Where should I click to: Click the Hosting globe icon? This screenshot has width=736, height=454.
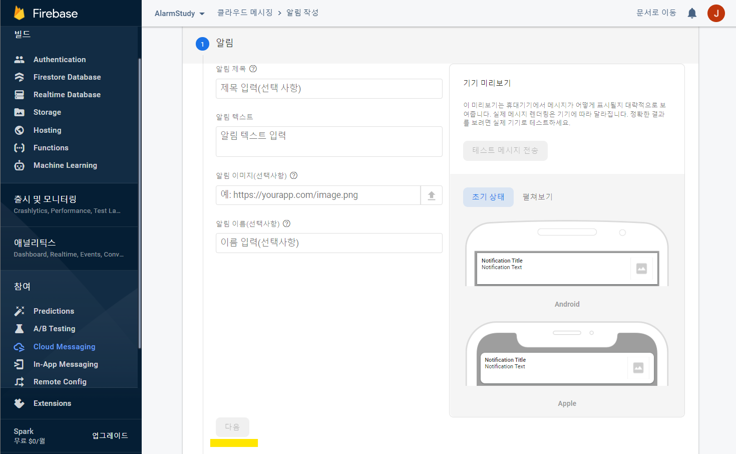(20, 130)
